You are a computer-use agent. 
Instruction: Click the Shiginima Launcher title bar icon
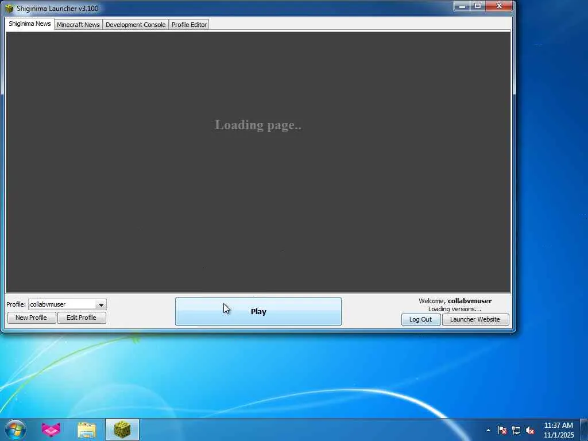(9, 8)
